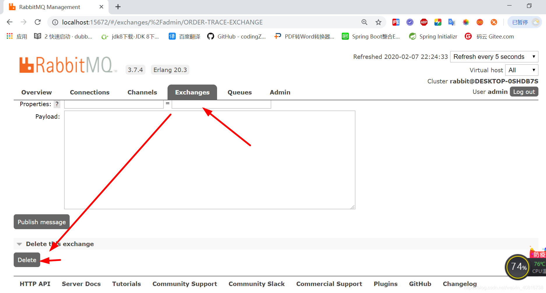Open the GitHub codingZ bookmark
This screenshot has width=546, height=293.
[237, 36]
